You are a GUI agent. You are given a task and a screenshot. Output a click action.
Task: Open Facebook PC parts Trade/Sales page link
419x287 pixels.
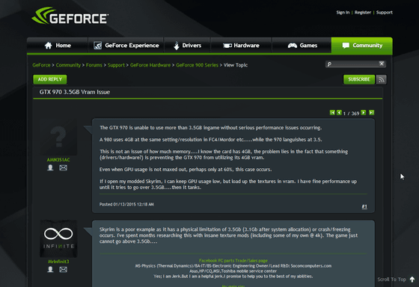pyautogui.click(x=233, y=260)
